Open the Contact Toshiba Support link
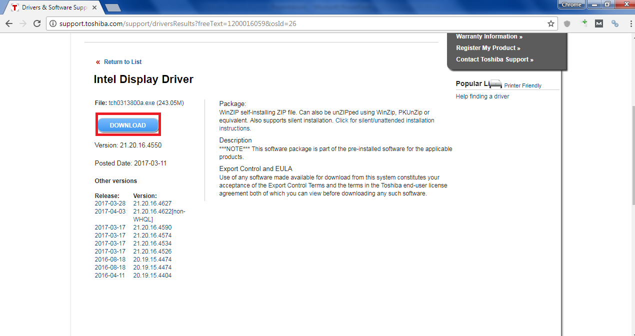 click(494, 59)
